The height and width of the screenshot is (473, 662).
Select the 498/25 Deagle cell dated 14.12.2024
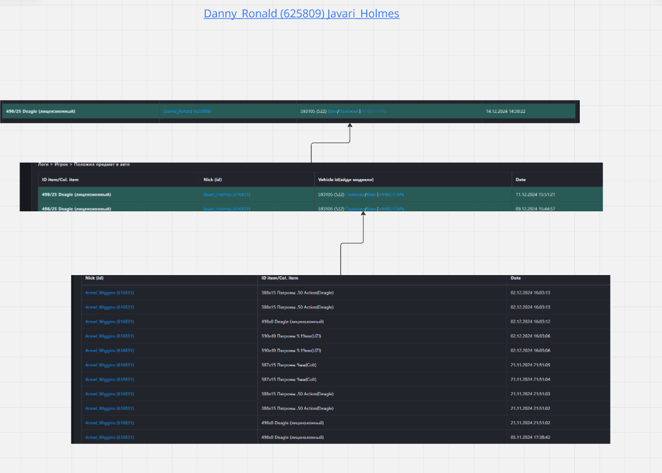pos(40,111)
